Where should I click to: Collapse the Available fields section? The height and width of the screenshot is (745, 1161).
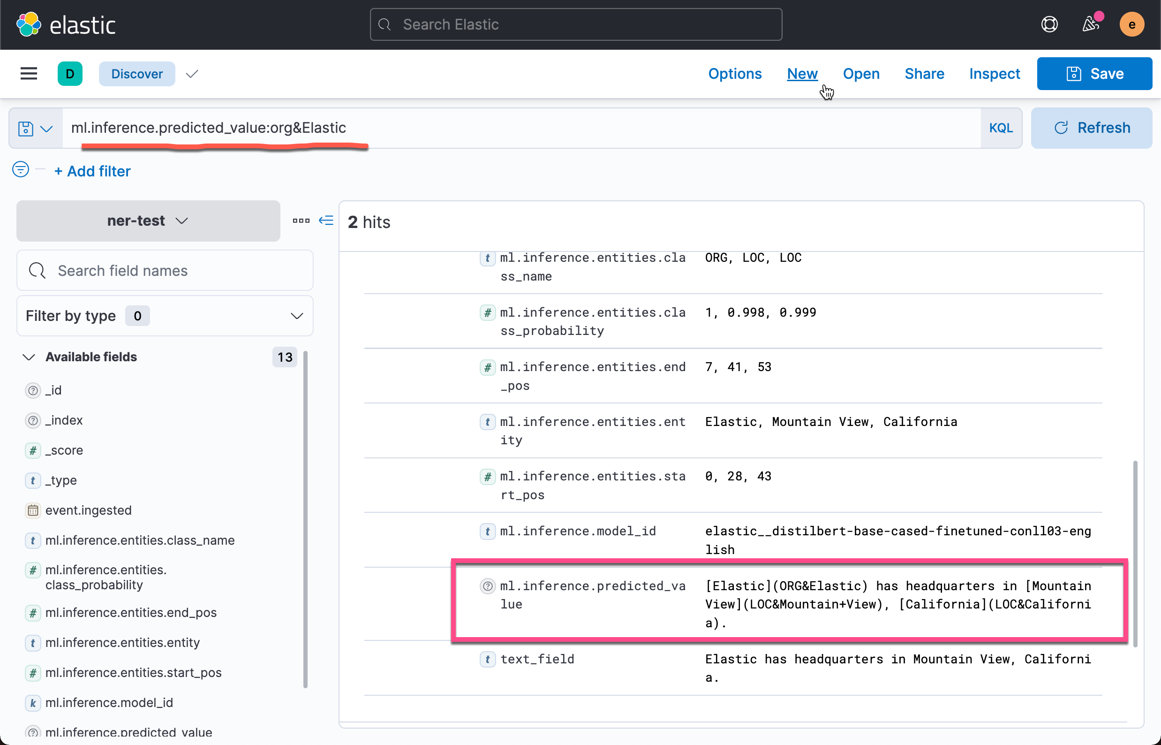coord(29,357)
